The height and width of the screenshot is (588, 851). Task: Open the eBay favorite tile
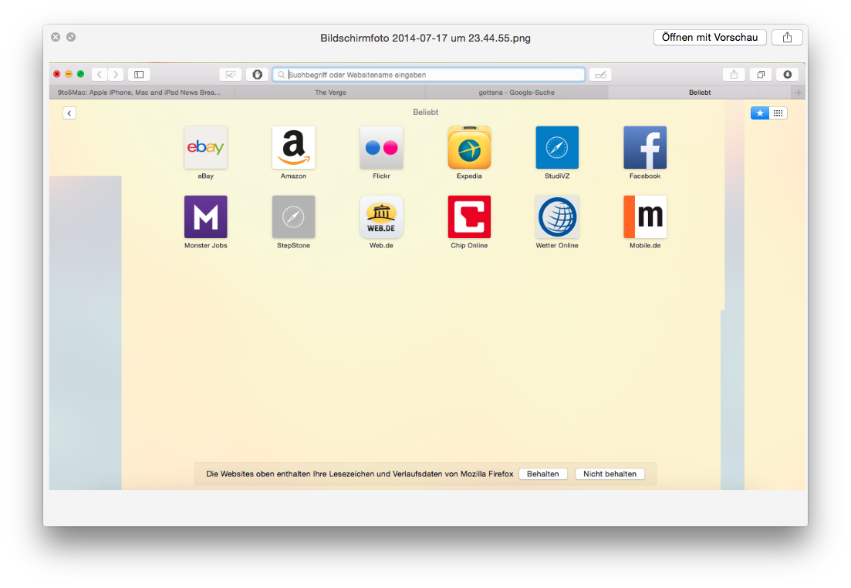point(206,147)
